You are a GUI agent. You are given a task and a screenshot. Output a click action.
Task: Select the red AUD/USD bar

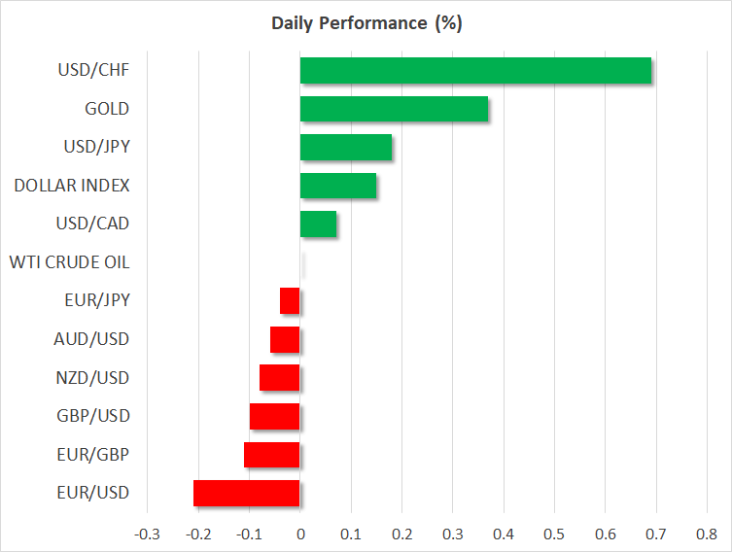[285, 339]
